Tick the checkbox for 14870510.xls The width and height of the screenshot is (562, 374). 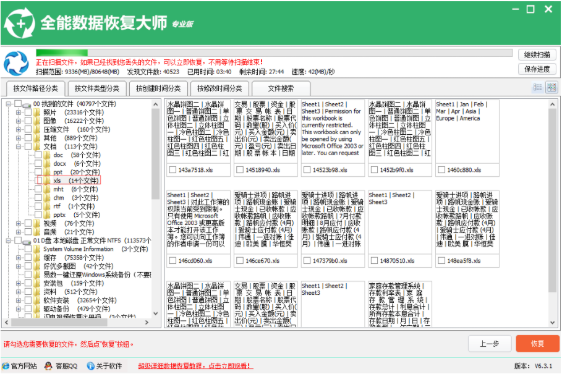tap(374, 260)
